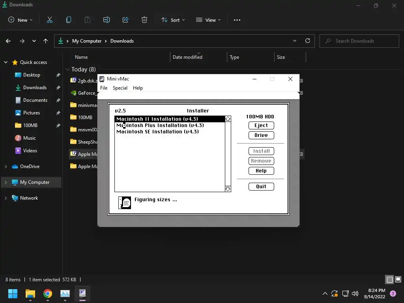Click the Help button in Installer
This screenshot has width=404, height=303.
(x=261, y=171)
